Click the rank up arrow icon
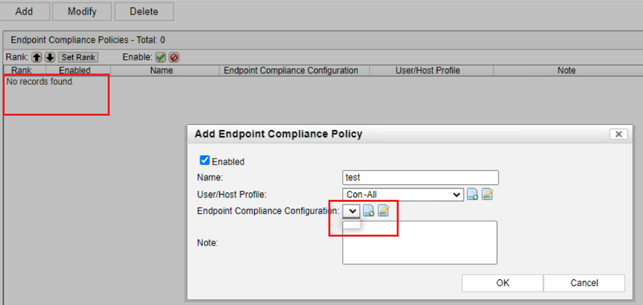Viewport: 643px width, 305px height. point(37,57)
